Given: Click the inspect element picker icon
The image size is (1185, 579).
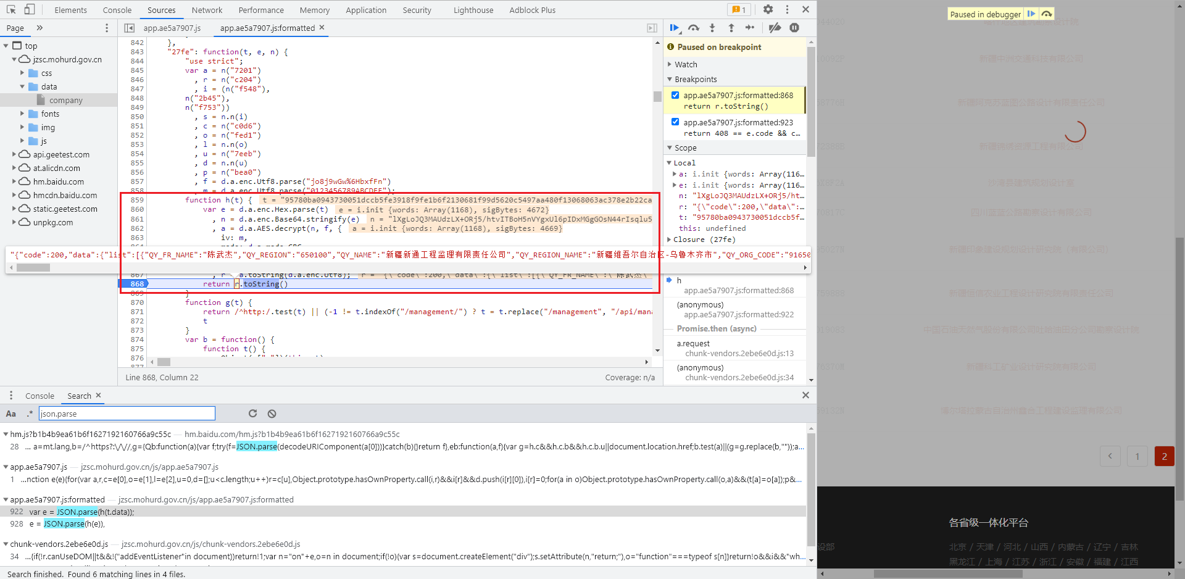Looking at the screenshot, I should coord(11,9).
